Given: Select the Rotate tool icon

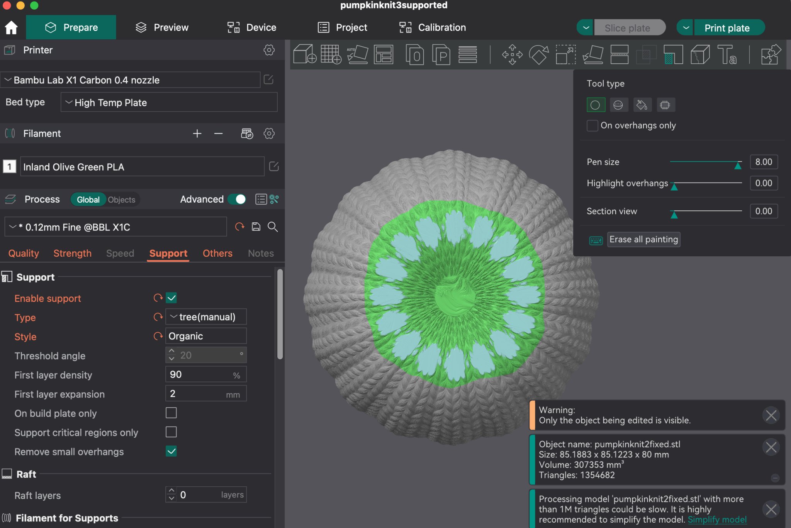Looking at the screenshot, I should click(539, 54).
